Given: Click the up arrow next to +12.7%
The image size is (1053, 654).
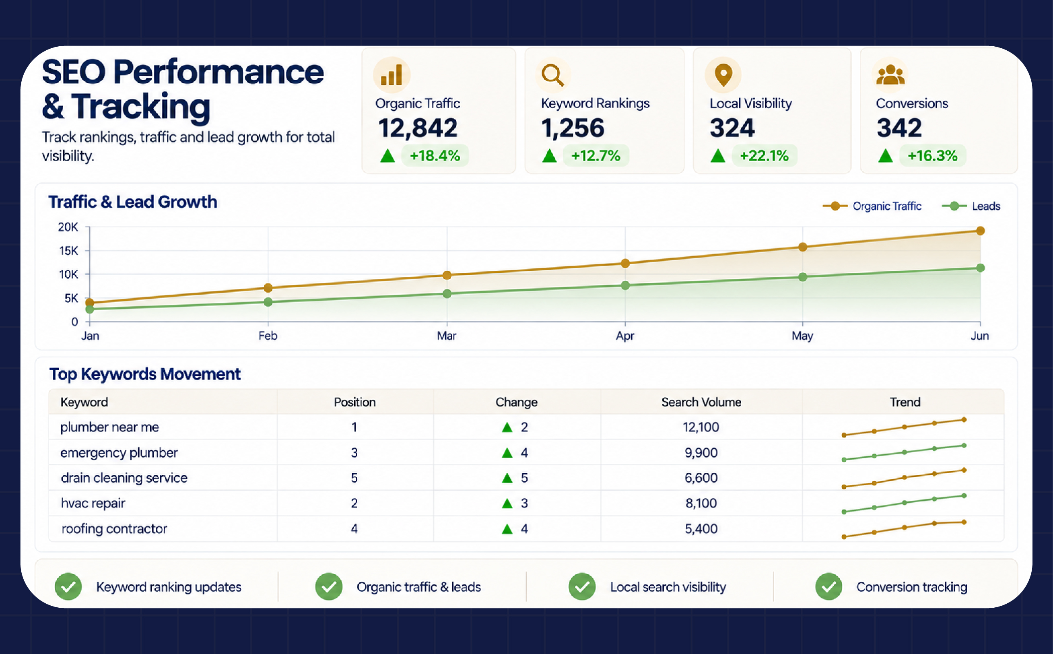Looking at the screenshot, I should click(549, 155).
